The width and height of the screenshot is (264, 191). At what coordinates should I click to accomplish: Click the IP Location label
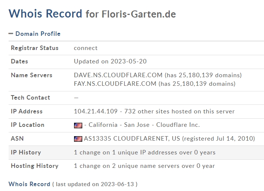point(27,125)
